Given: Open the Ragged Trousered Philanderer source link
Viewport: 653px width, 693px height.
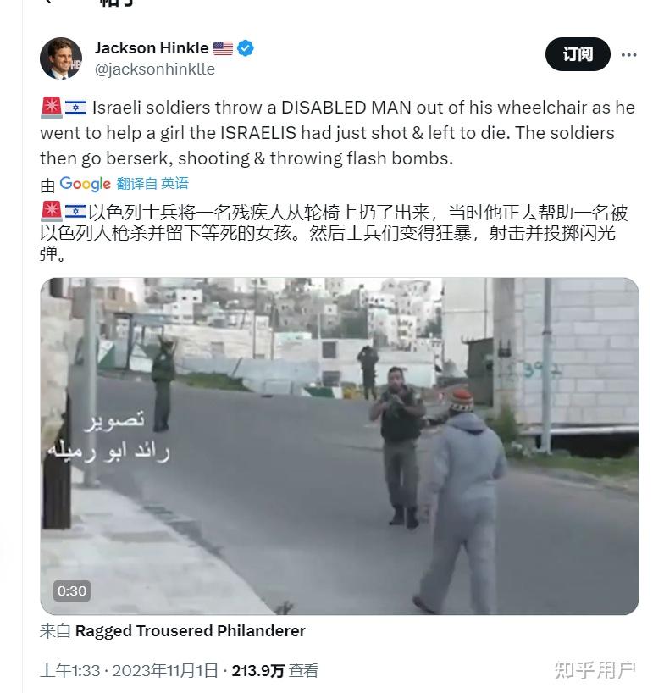Looking at the screenshot, I should pos(191,630).
